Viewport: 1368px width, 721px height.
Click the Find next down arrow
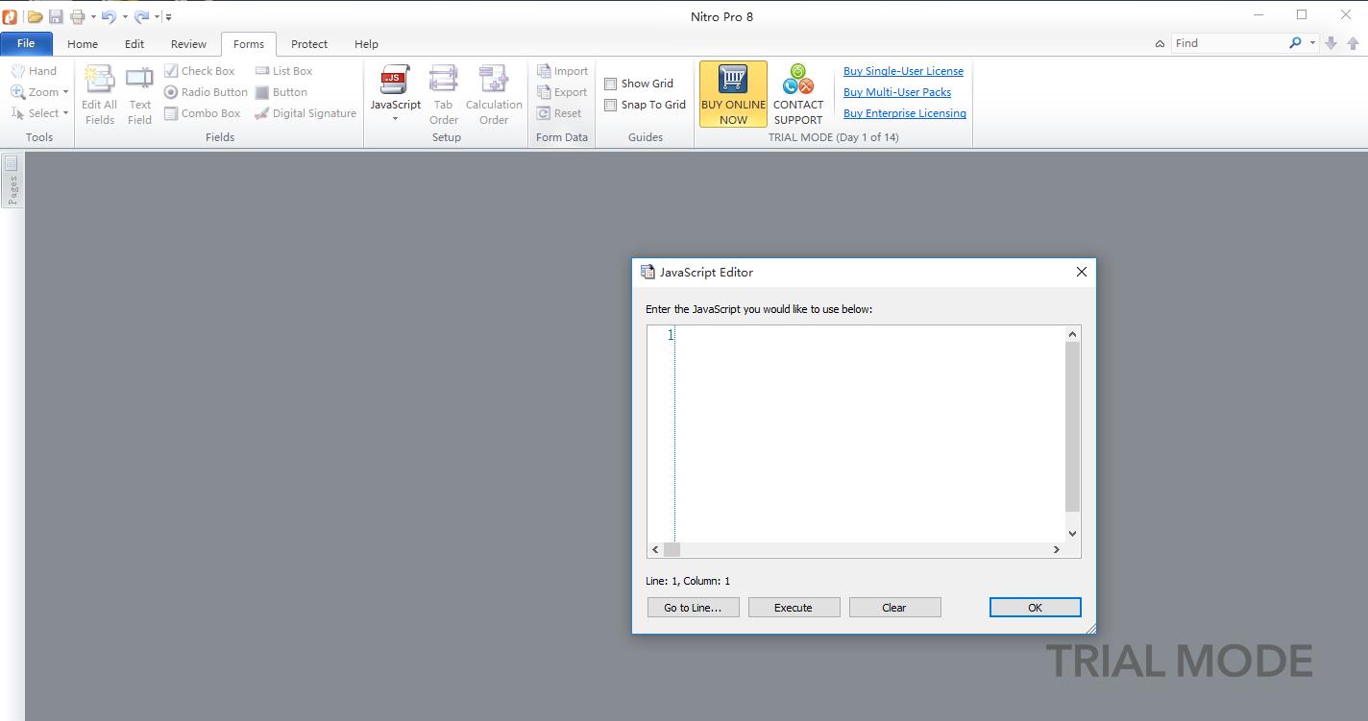click(x=1331, y=43)
